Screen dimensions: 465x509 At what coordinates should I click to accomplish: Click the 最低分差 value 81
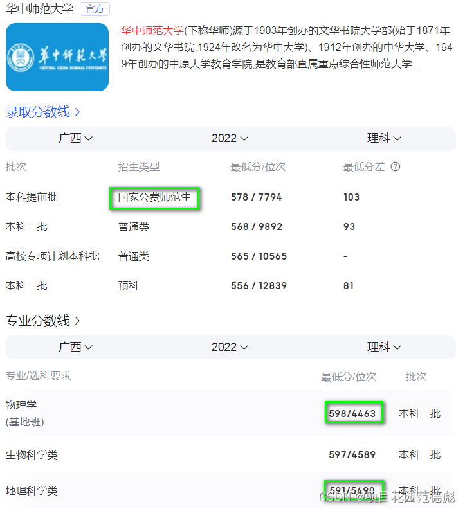[x=349, y=286]
